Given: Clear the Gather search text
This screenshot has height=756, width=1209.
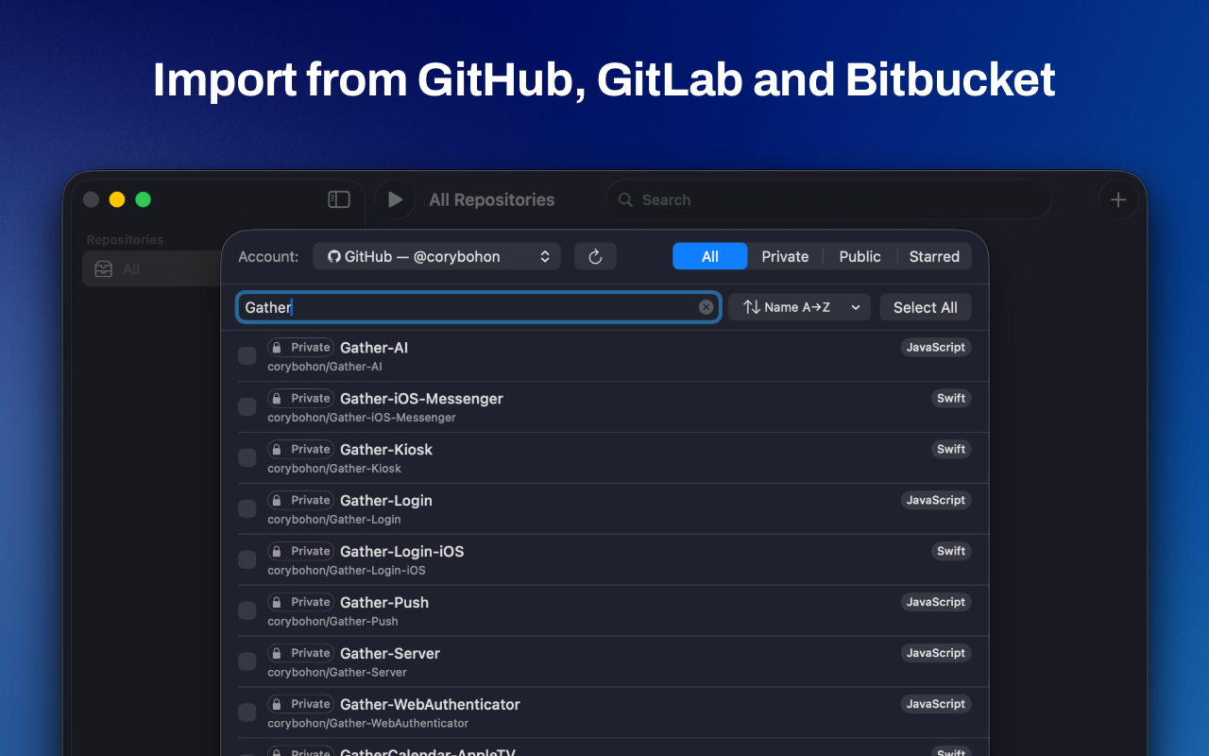Looking at the screenshot, I should tap(706, 307).
